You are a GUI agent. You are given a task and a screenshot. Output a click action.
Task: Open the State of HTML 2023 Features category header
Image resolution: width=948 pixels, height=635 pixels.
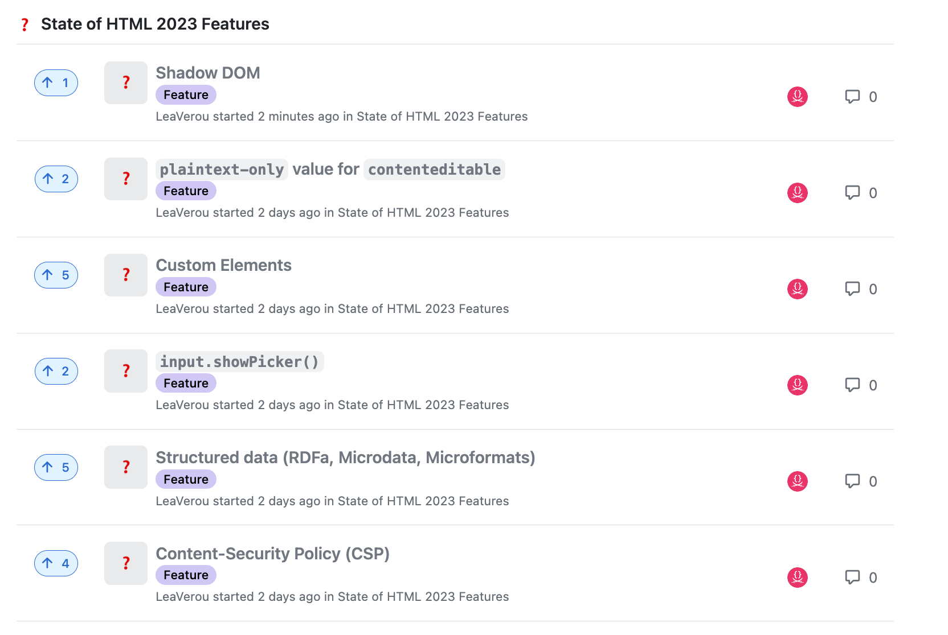point(155,24)
